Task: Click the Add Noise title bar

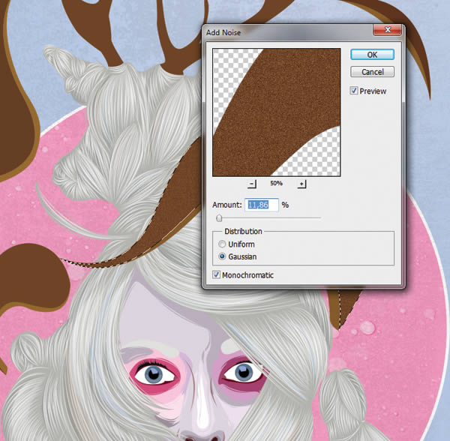Action: click(x=289, y=32)
